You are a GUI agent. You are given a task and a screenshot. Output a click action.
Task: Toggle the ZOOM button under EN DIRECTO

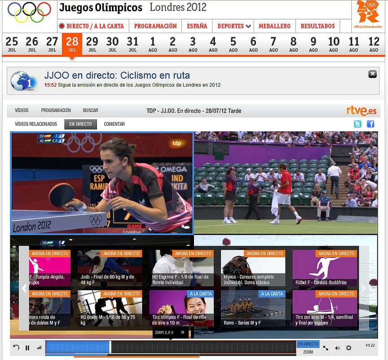pyautogui.click(x=308, y=352)
